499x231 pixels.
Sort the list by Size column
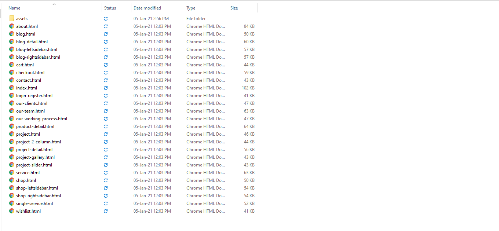tap(234, 8)
